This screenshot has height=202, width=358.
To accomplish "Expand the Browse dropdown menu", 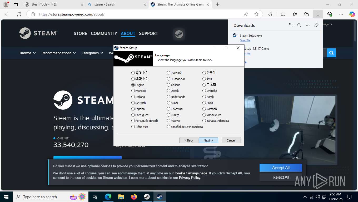I will coord(28,53).
